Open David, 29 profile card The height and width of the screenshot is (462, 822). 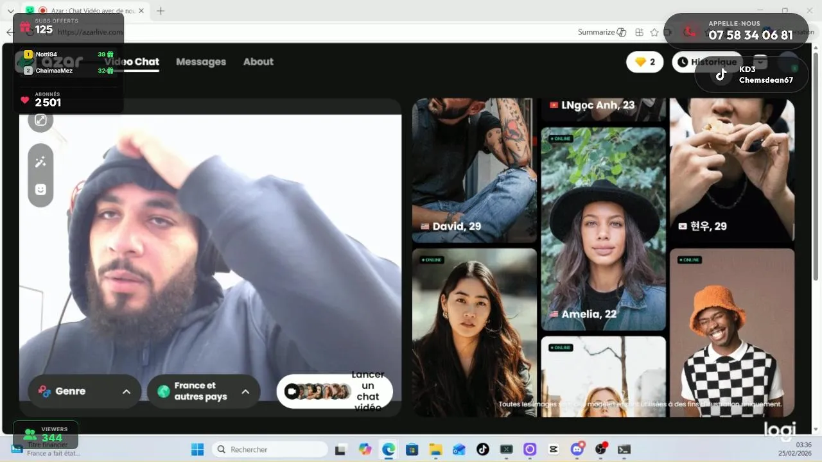[x=474, y=170]
